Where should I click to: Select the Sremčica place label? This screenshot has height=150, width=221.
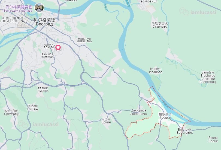coord(12,112)
